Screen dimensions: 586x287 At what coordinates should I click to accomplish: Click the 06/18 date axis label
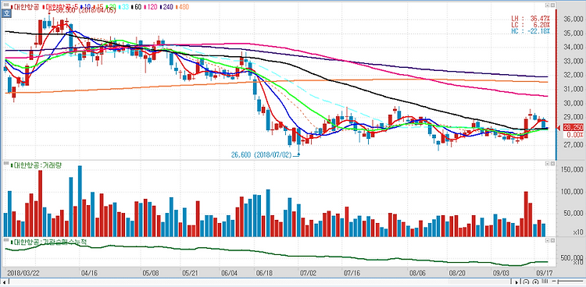[264, 272]
